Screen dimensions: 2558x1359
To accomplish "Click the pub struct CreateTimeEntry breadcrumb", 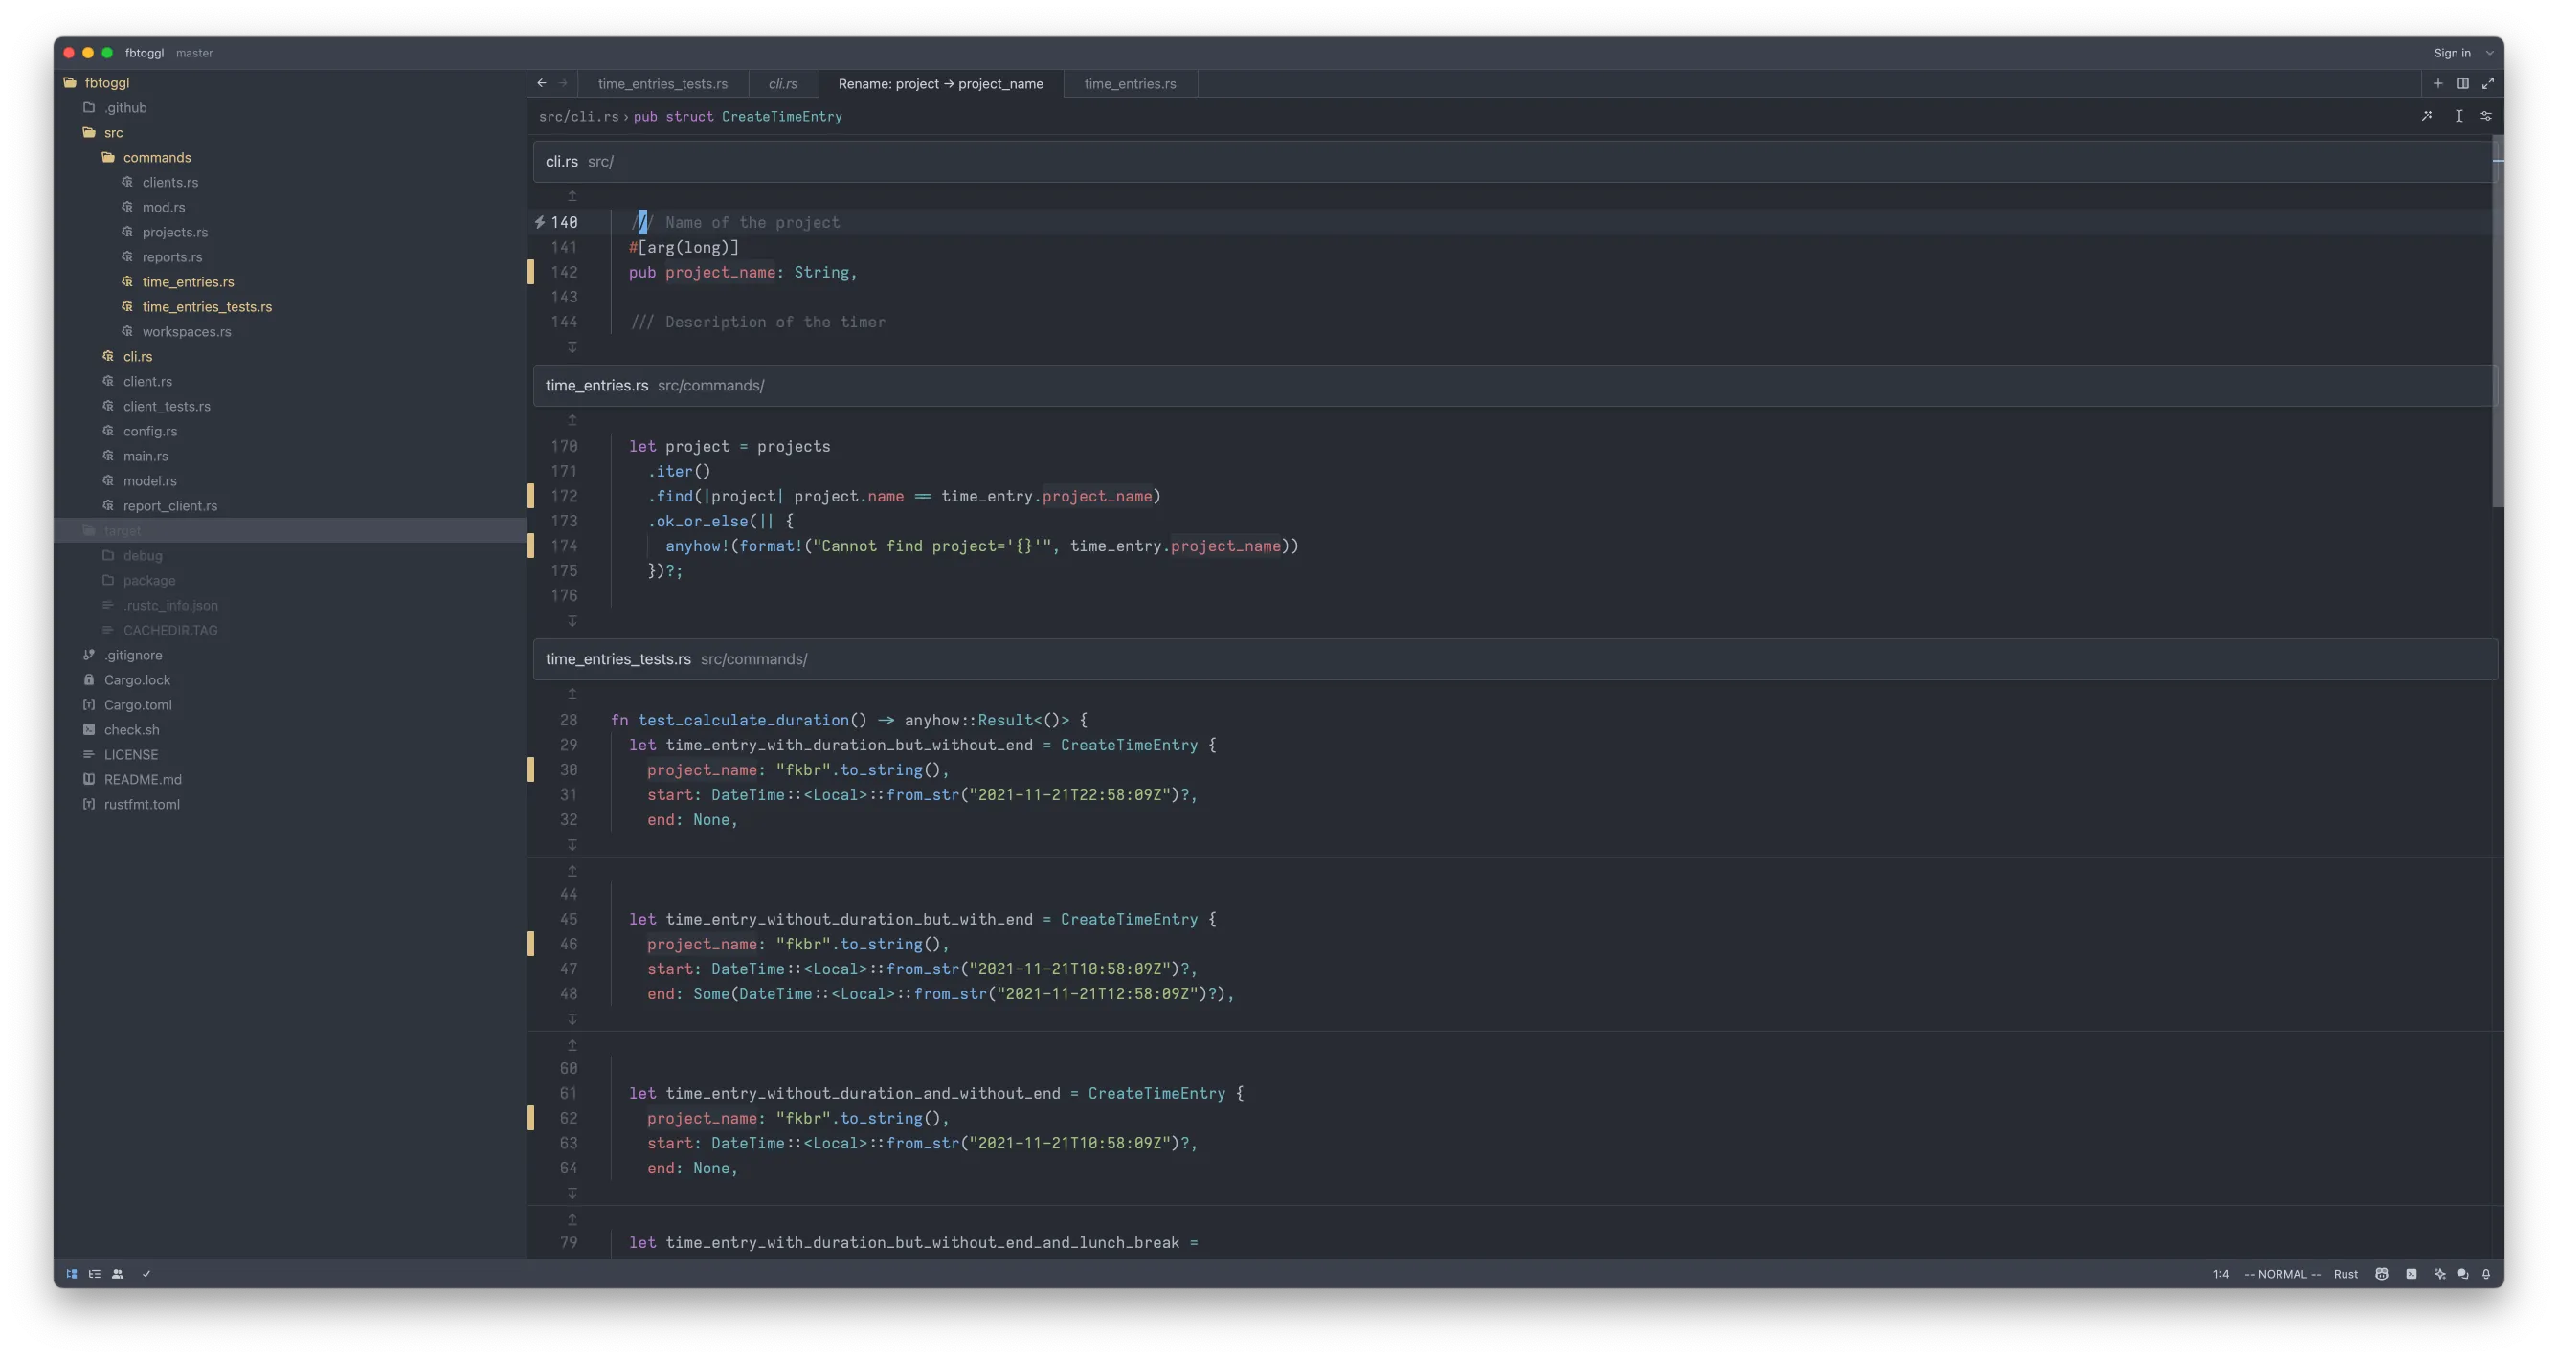I will 738,116.
